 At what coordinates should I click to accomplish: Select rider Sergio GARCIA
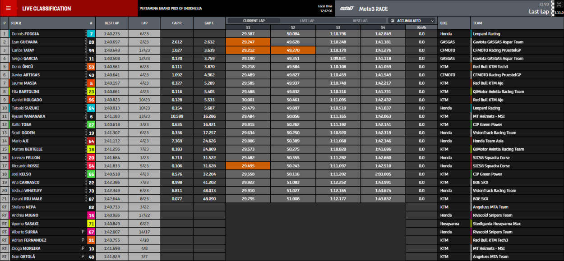(25, 59)
